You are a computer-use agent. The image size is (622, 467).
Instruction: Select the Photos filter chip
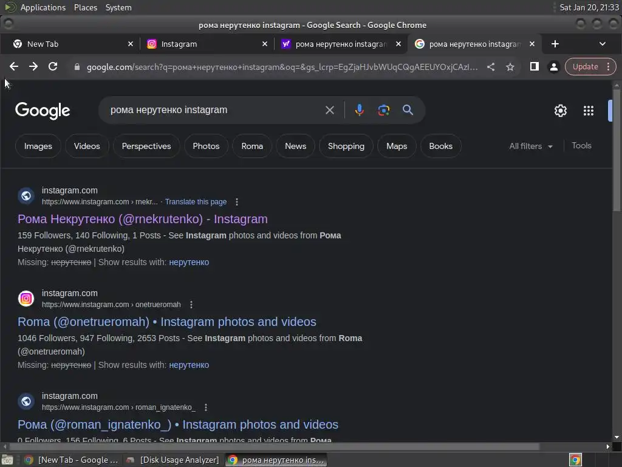tap(206, 146)
